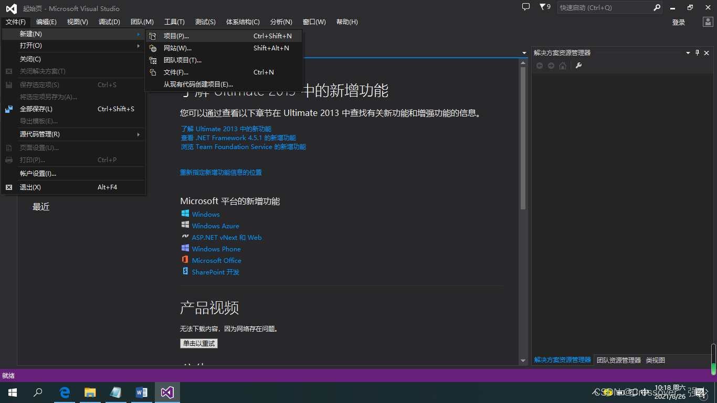The width and height of the screenshot is (717, 403).
Task: Click the 单击以重试 retry button
Action: click(x=198, y=344)
